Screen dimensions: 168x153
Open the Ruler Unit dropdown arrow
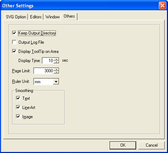56,81
